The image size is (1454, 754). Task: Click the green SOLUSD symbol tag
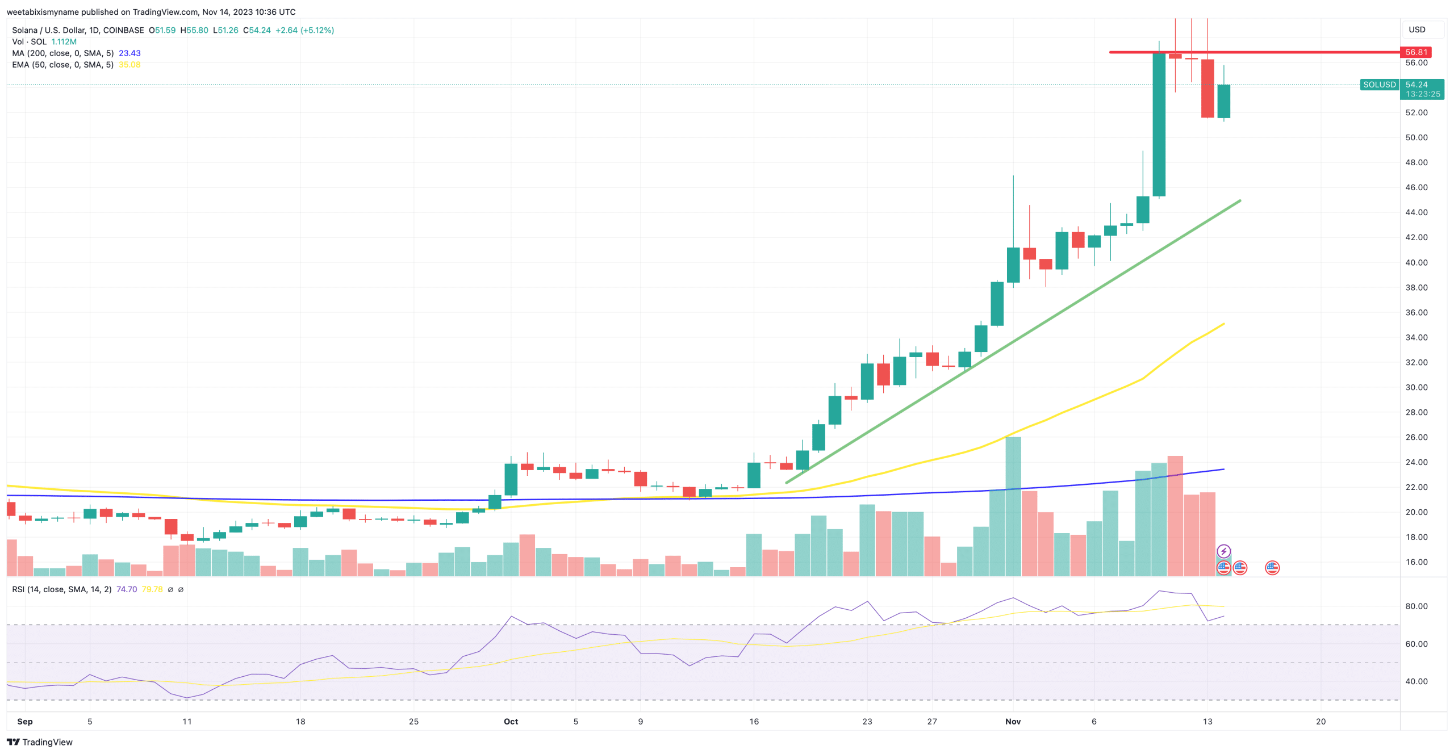(1379, 85)
